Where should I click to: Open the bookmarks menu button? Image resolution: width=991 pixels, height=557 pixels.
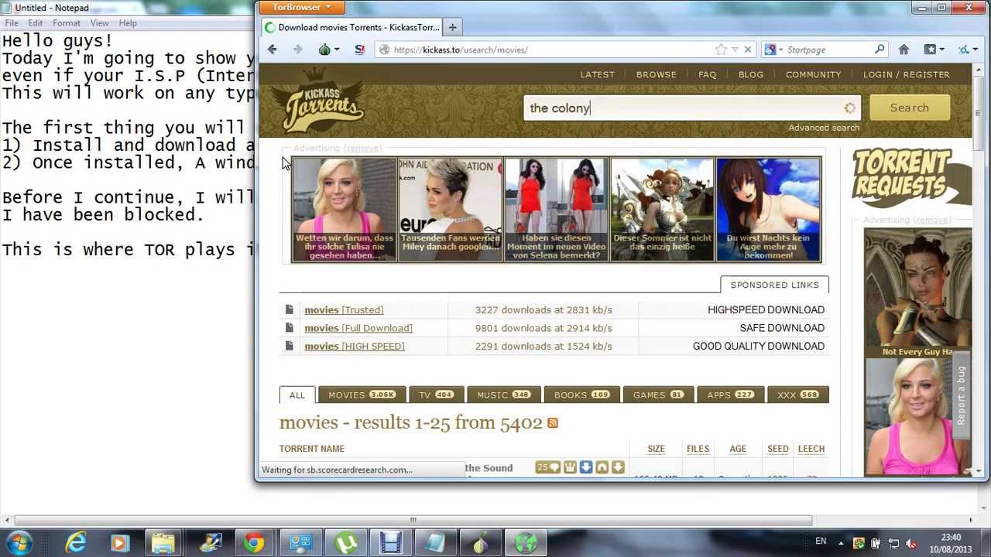click(x=934, y=50)
